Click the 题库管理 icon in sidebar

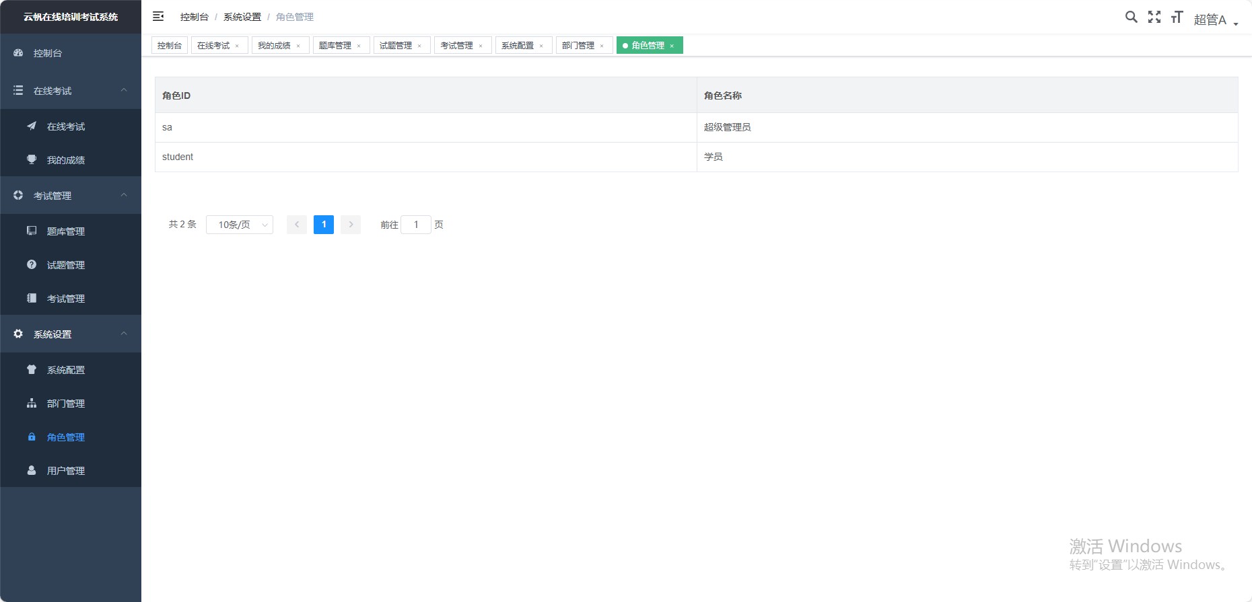[x=32, y=231]
